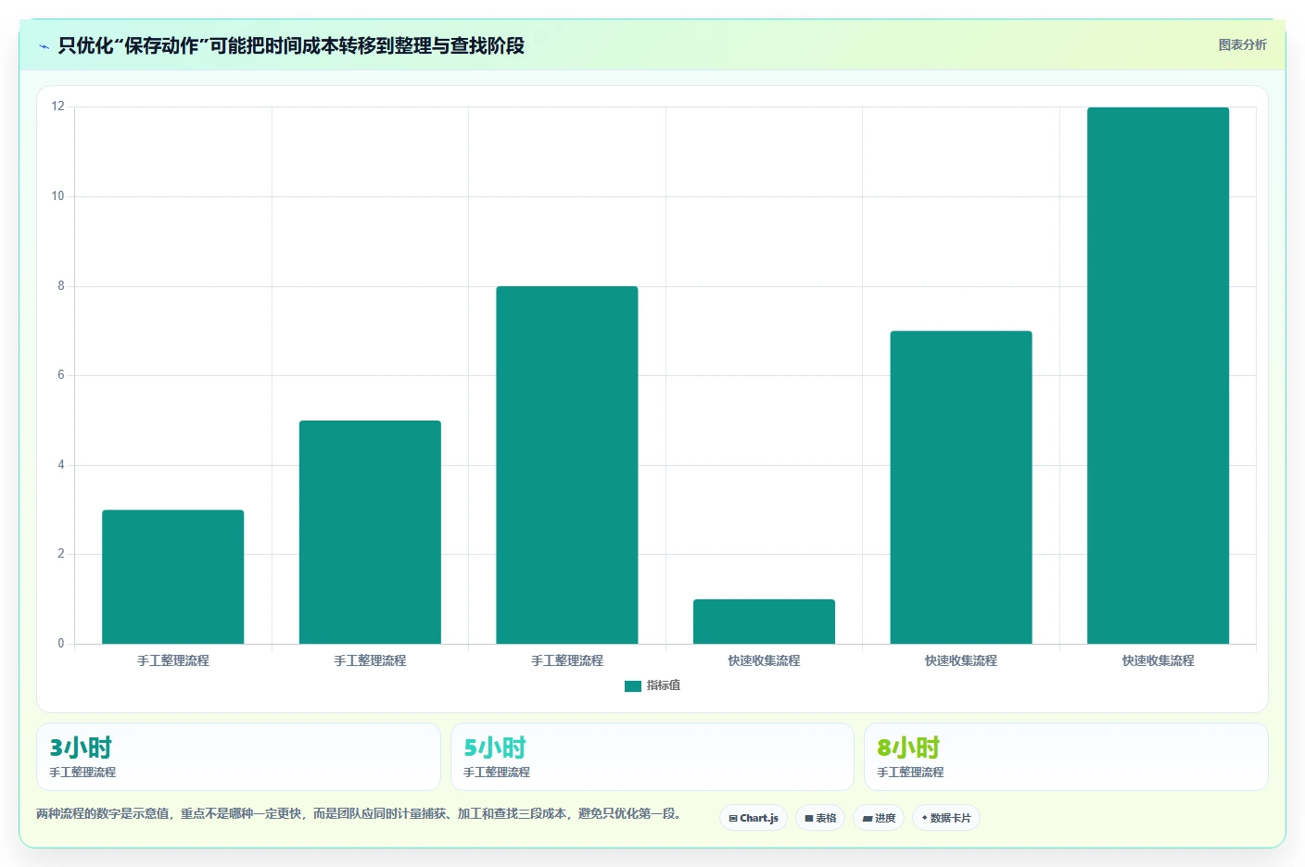Open the 3小时 data card
The width and height of the screenshot is (1305, 867).
coord(238,757)
